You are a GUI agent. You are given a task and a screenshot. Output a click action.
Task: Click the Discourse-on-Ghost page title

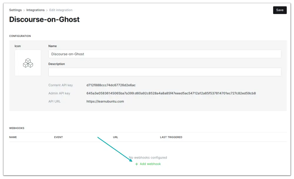click(44, 19)
